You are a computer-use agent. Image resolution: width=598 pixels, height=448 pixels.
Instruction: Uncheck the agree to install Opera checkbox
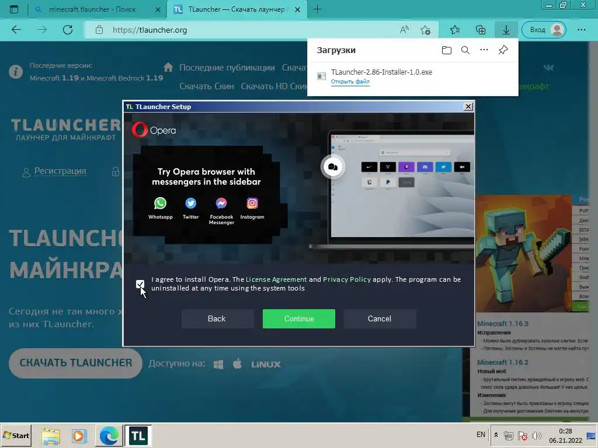coord(140,284)
